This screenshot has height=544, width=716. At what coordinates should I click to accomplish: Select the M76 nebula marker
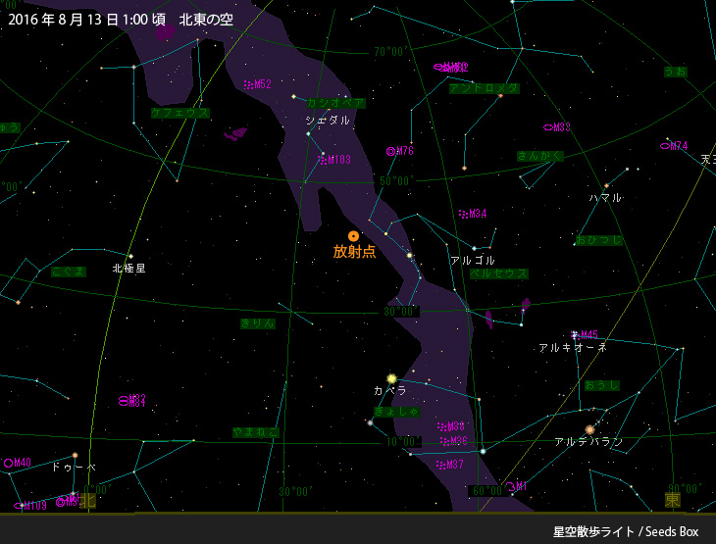(400, 151)
